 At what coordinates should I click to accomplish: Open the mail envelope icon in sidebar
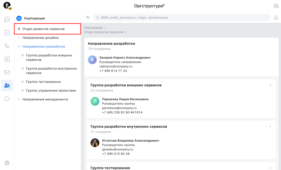(x=7, y=72)
